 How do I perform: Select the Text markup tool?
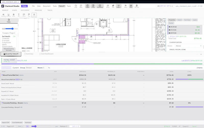[19, 15]
